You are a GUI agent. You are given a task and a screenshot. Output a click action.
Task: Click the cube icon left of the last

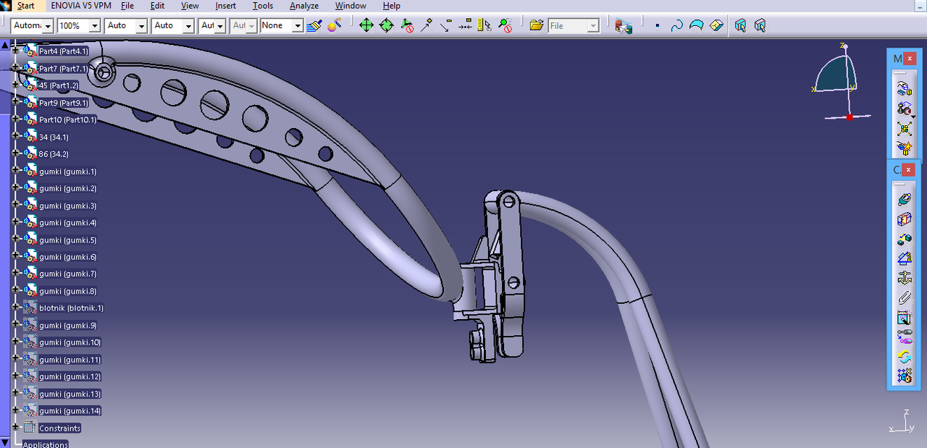[x=740, y=25]
